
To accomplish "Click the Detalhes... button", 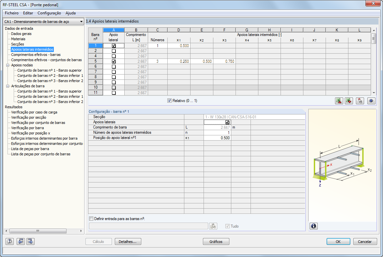I will tap(128, 242).
